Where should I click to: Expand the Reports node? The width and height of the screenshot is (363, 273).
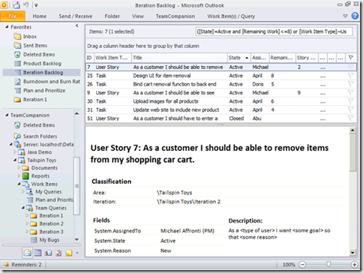pyautogui.click(x=19, y=175)
